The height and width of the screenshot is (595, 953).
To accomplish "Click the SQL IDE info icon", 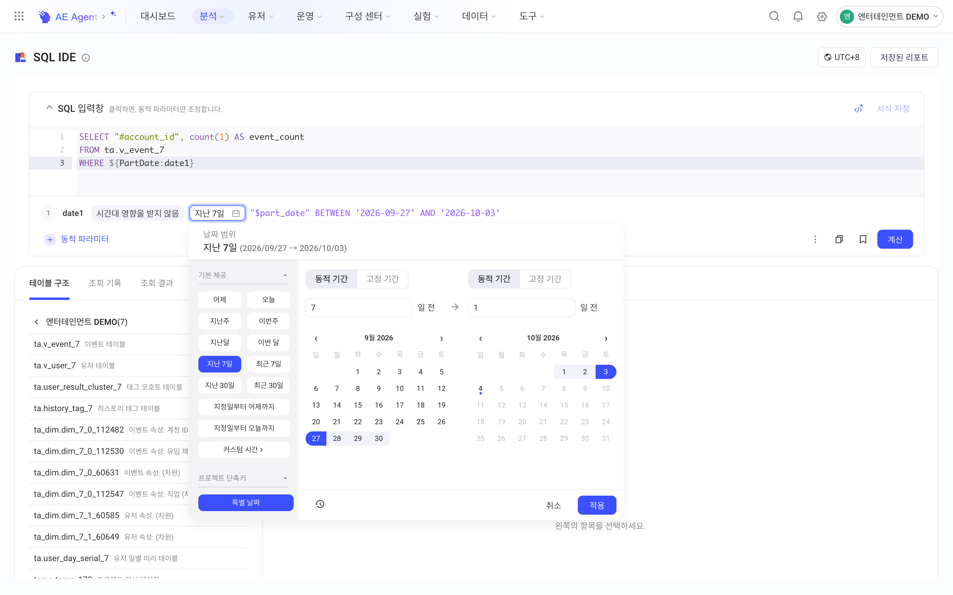I will [x=86, y=58].
